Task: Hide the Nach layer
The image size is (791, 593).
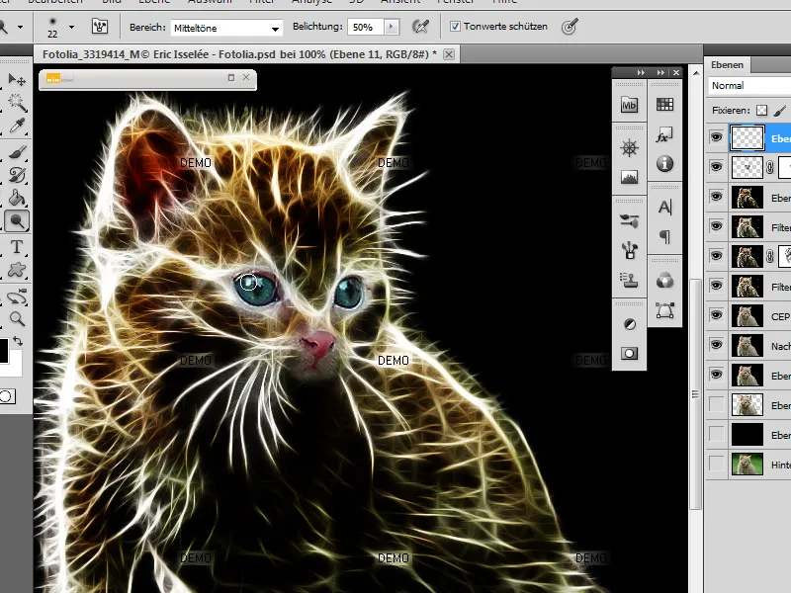Action: pyautogui.click(x=716, y=345)
